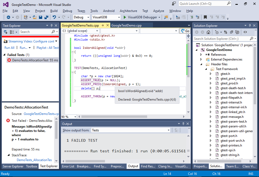This screenshot has height=177, width=259.
Task: Expand the External Dependencies node
Action: coord(201,59)
